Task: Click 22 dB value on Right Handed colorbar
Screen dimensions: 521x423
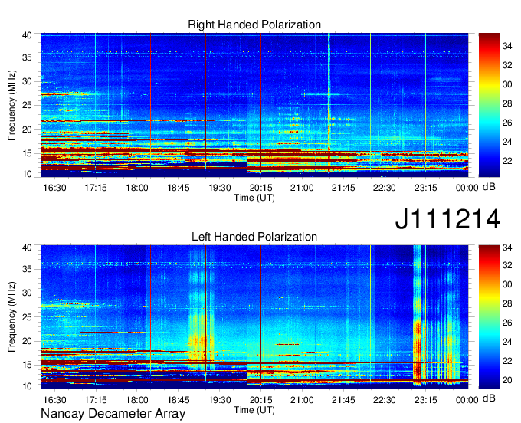Action: coord(507,161)
